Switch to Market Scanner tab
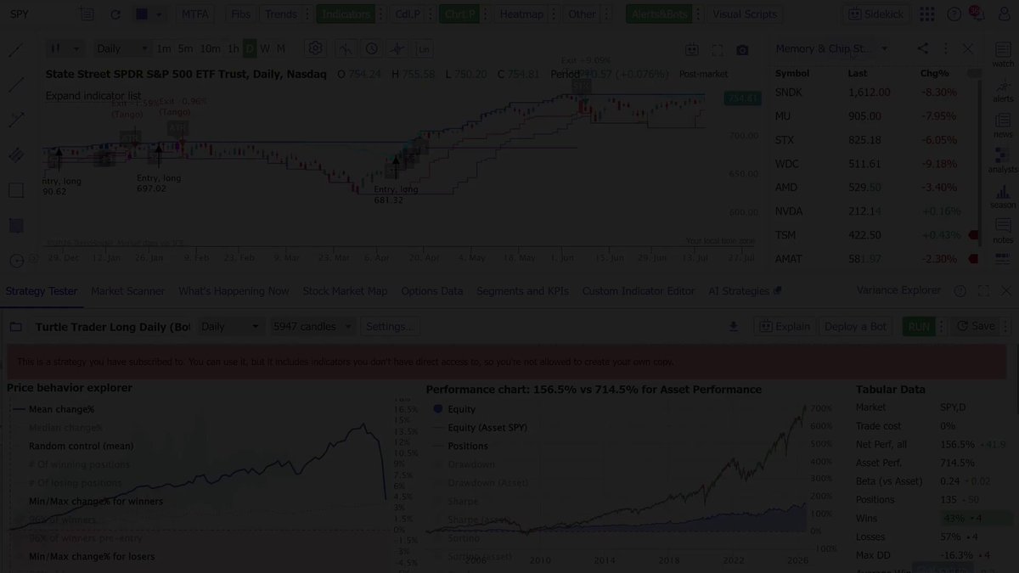The height and width of the screenshot is (573, 1019). pos(128,290)
